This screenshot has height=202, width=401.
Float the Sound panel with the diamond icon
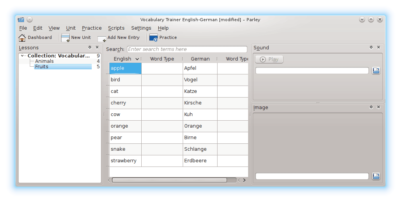(x=371, y=47)
